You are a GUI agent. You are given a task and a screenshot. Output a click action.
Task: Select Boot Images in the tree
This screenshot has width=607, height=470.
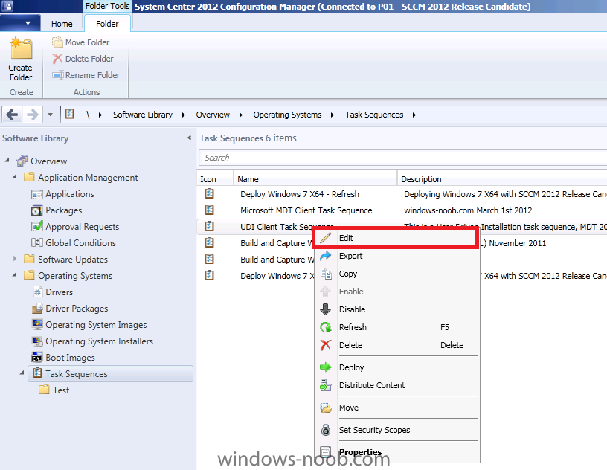[70, 358]
